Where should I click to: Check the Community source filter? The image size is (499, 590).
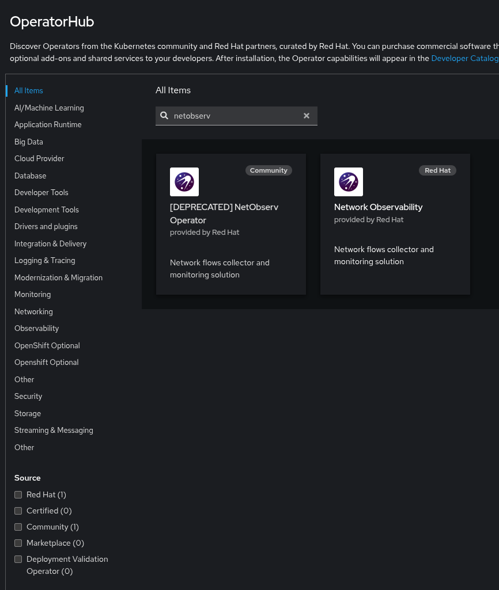pos(18,527)
